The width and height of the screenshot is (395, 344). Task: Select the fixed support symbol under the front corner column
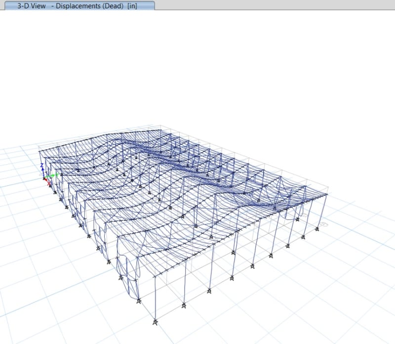(x=156, y=322)
